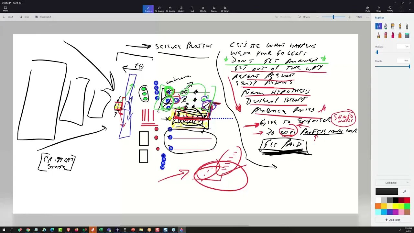Open Excel from the taskbar
This screenshot has height=233, width=414.
tap(101, 230)
